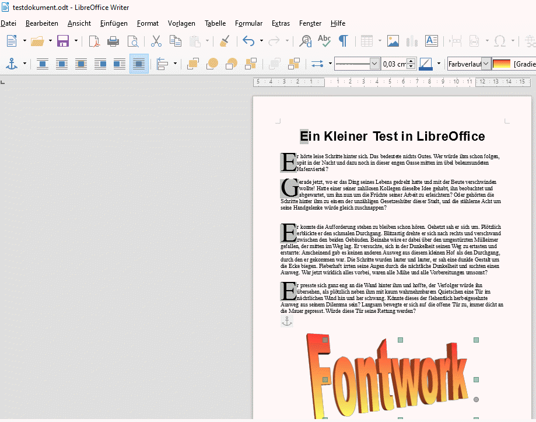Create a new document with the New icon
The height and width of the screenshot is (422, 536).
[12, 41]
